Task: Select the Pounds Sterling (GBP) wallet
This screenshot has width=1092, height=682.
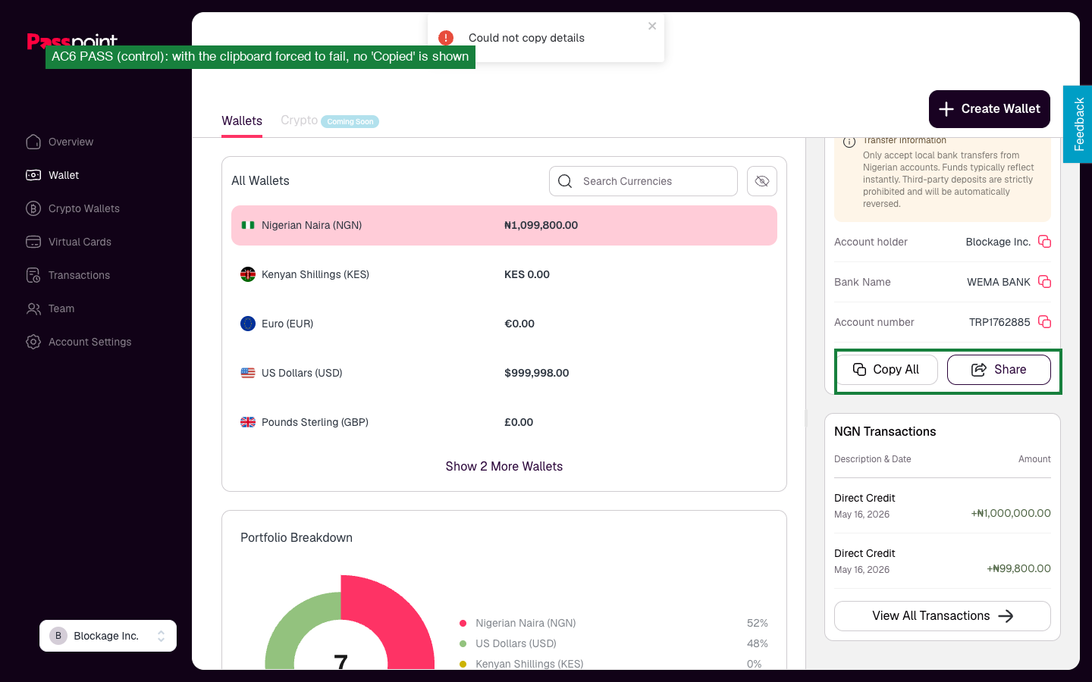Action: click(x=504, y=422)
